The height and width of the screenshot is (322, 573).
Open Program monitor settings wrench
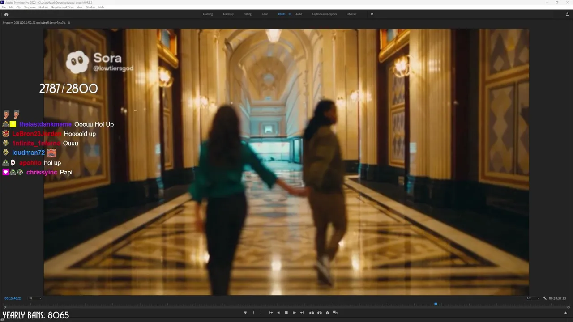545,298
